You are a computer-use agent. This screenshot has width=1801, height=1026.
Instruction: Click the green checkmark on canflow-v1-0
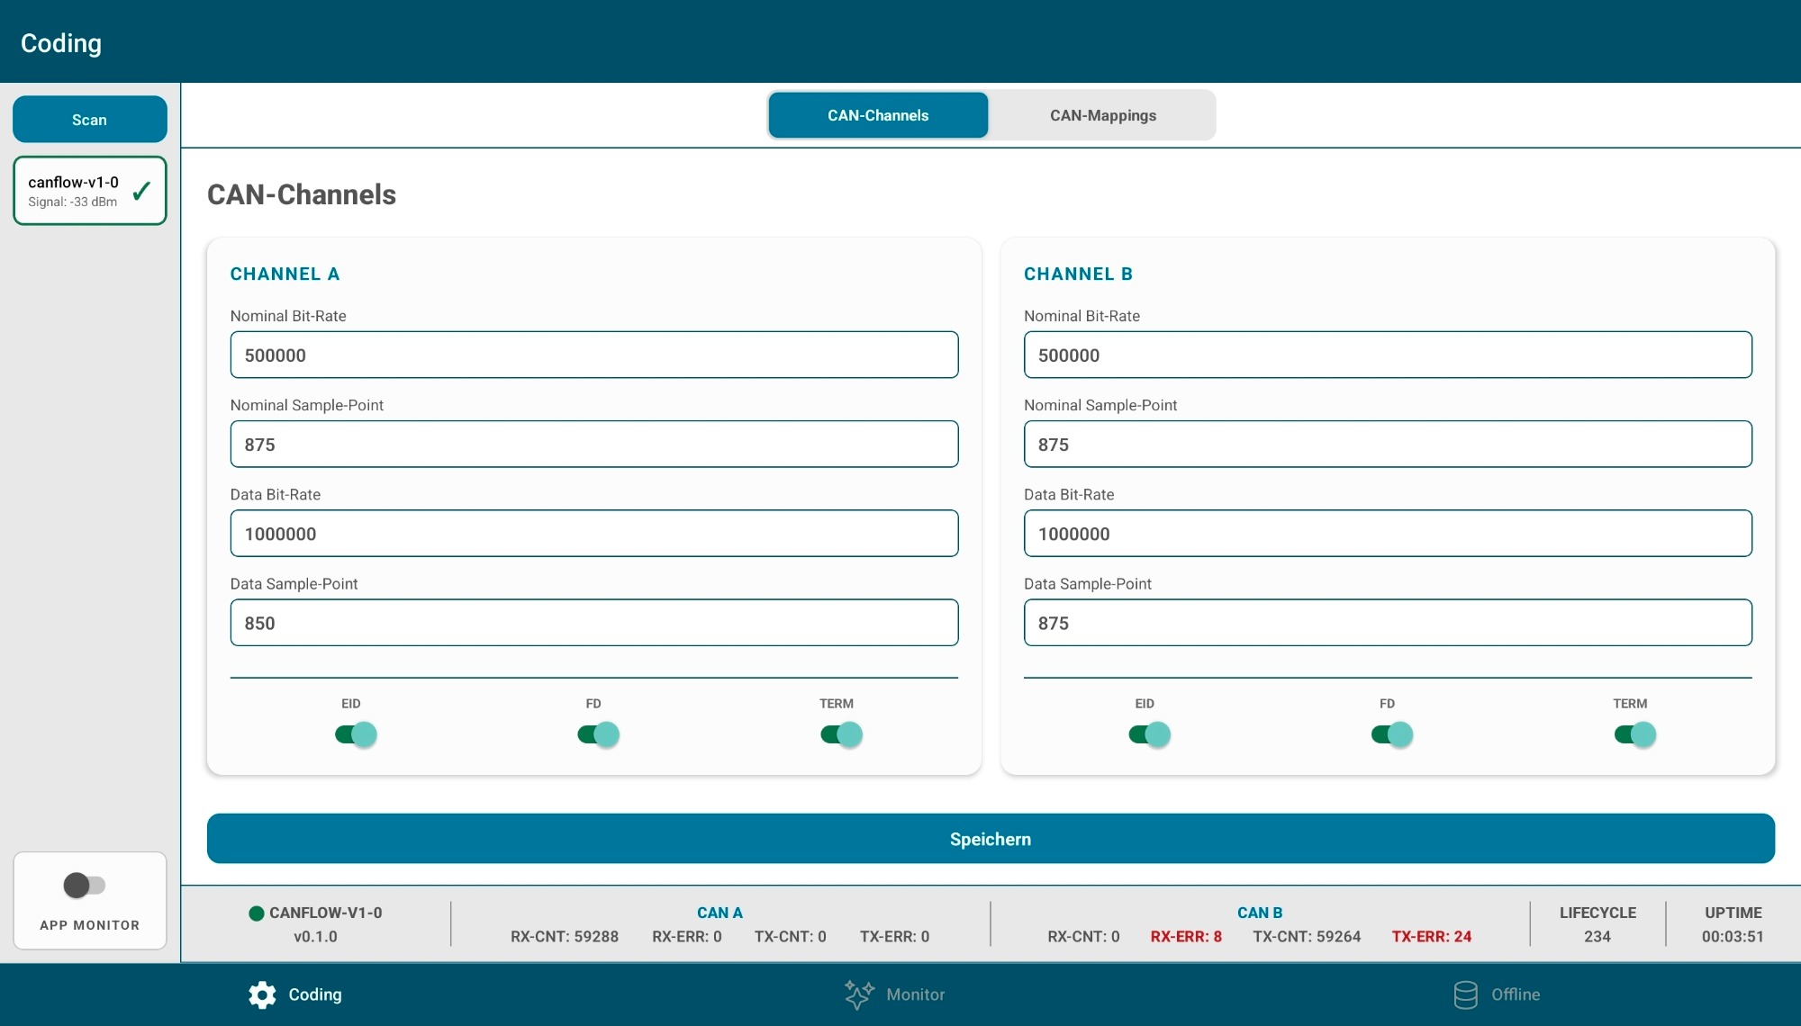click(141, 191)
